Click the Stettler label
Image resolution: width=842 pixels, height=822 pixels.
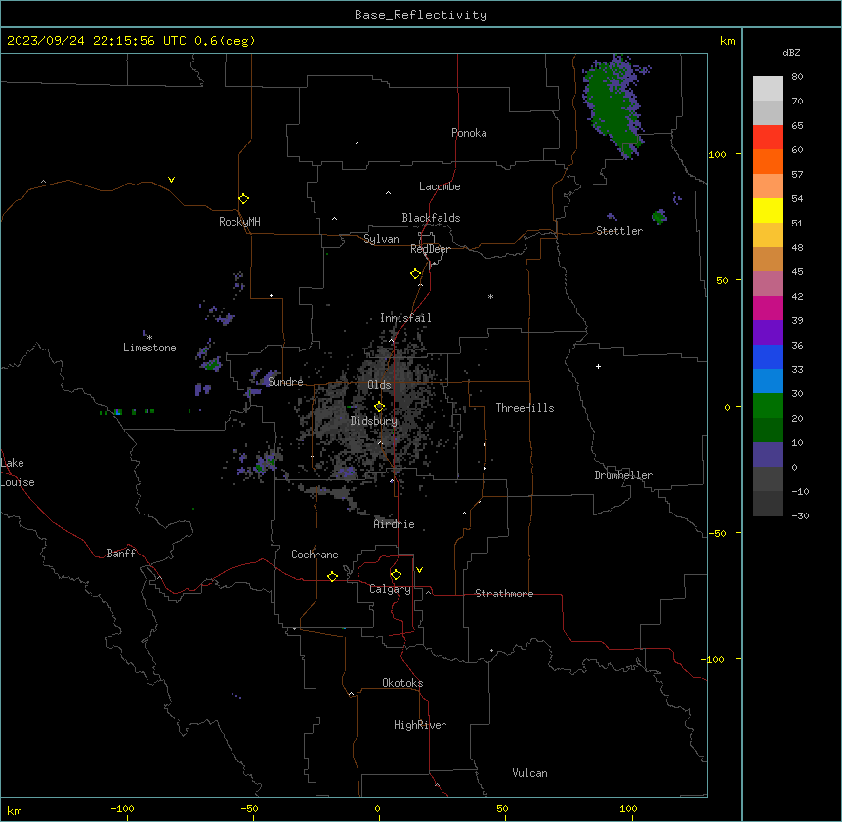tap(618, 231)
